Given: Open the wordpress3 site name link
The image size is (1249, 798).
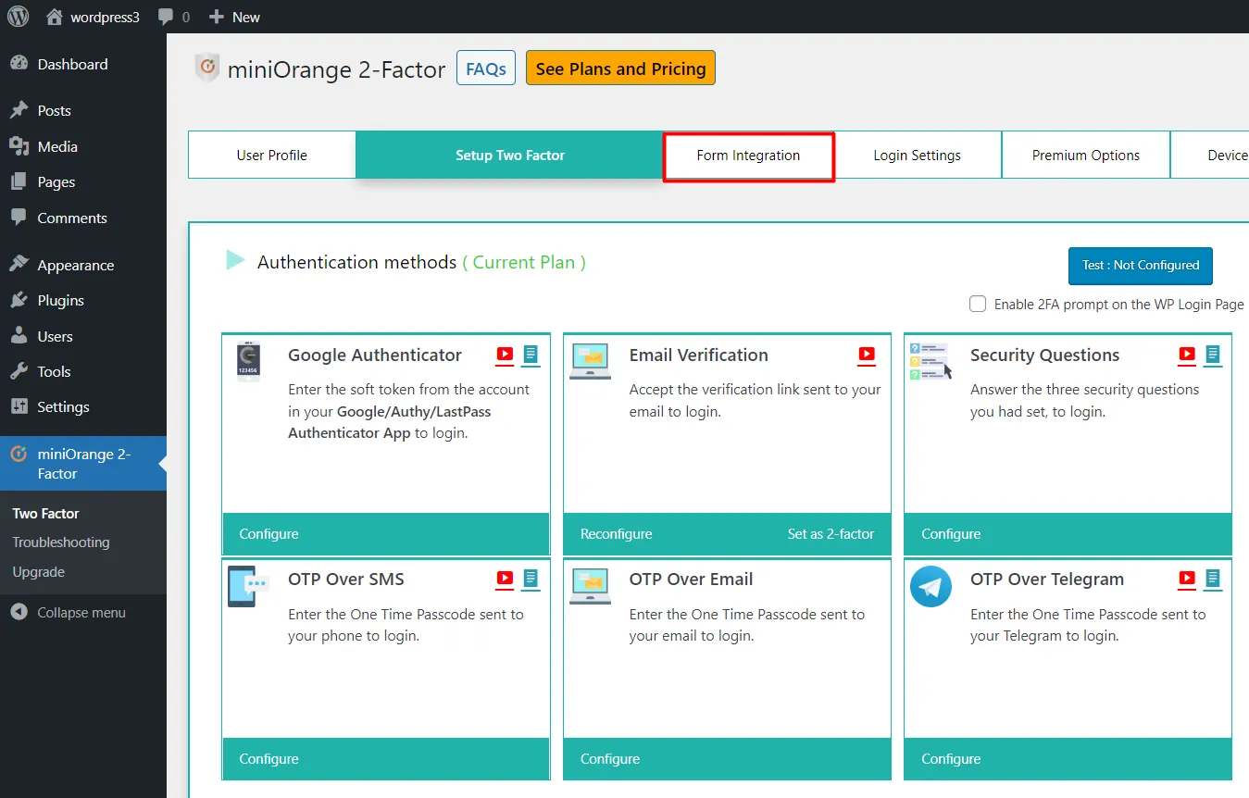Looking at the screenshot, I should click(x=105, y=17).
